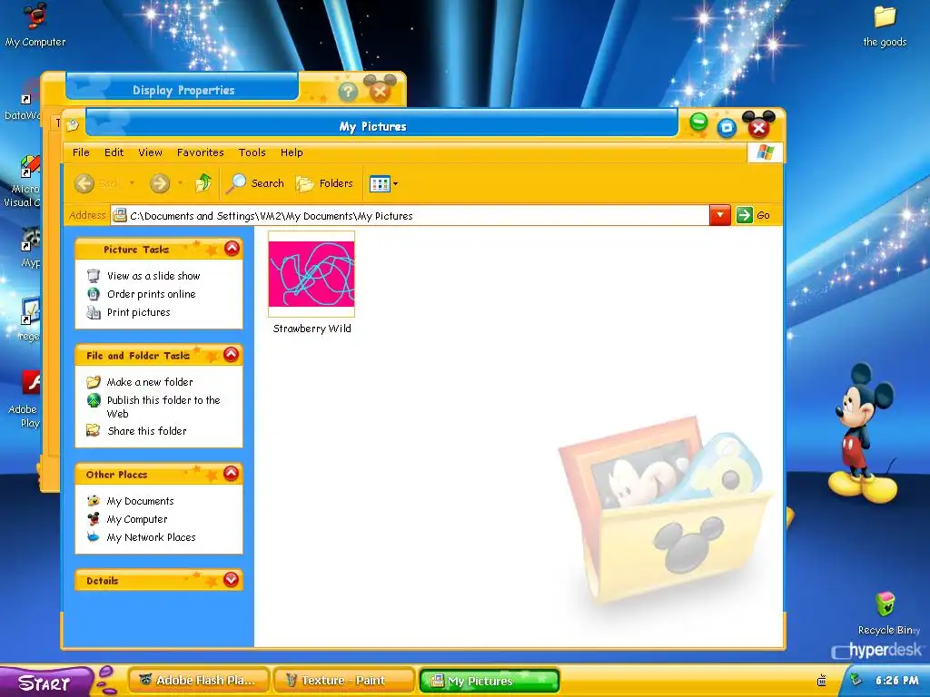Select the goods desktop folder

[x=885, y=26]
